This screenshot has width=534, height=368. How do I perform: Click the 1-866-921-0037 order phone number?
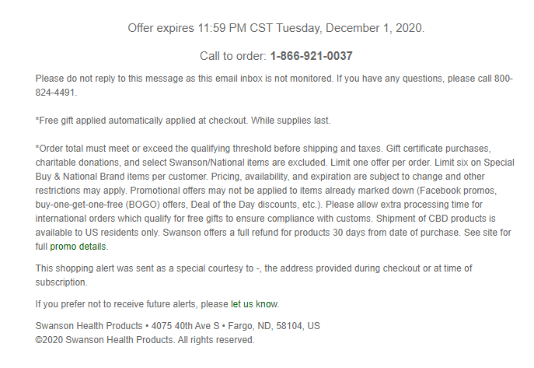(x=311, y=56)
